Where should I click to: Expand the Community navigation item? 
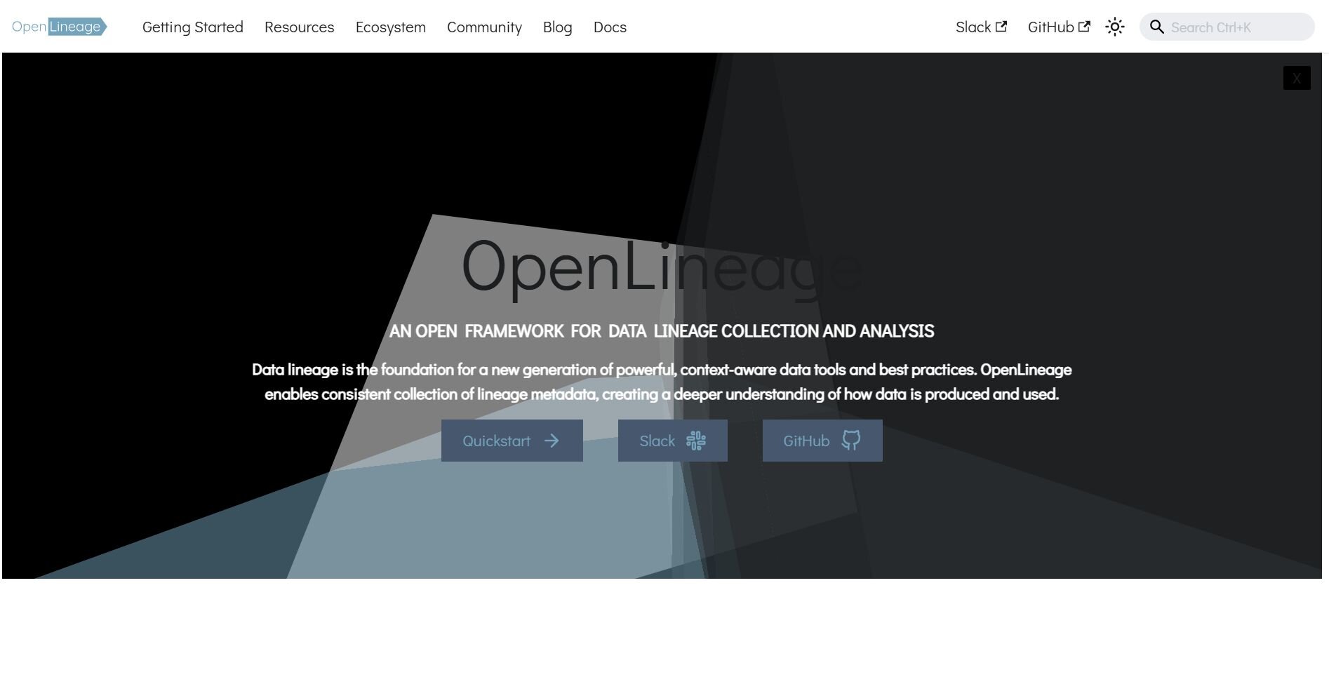point(484,27)
